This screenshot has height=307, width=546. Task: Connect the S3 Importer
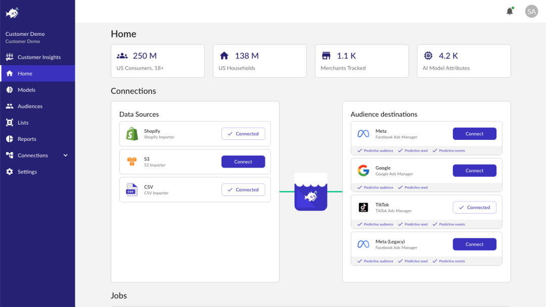[243, 161]
